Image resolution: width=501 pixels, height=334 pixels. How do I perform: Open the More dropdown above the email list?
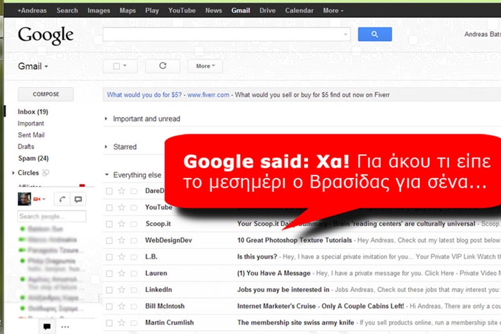tap(205, 66)
